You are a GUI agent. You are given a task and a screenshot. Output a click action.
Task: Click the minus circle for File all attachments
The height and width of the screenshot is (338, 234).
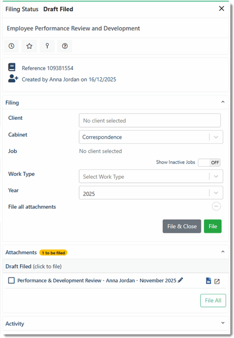click(216, 206)
